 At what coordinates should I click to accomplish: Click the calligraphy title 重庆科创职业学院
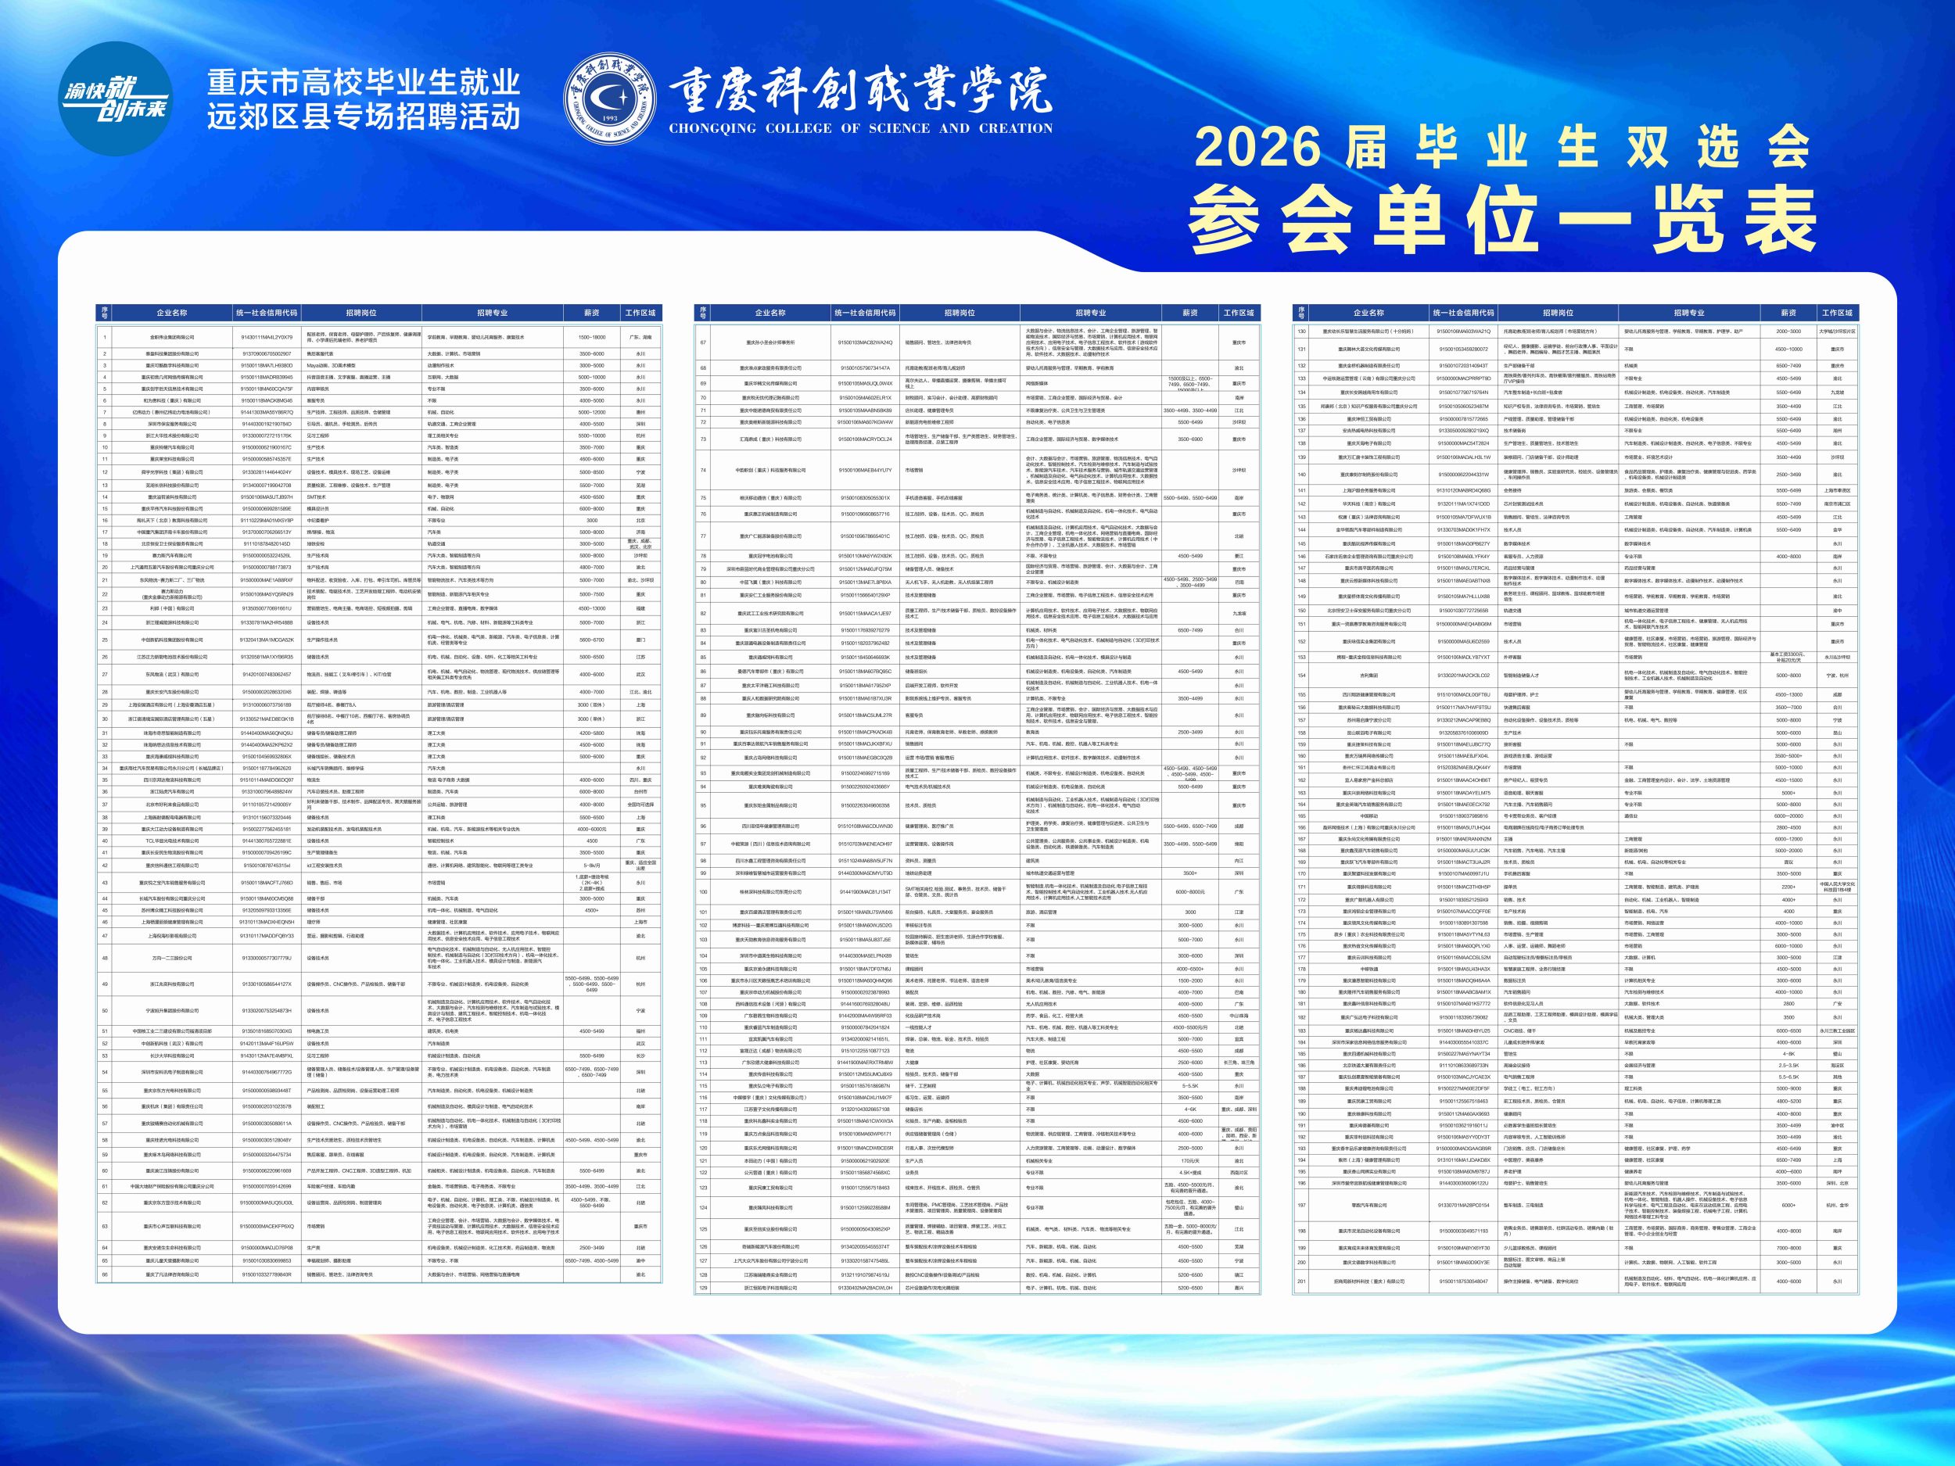click(859, 91)
